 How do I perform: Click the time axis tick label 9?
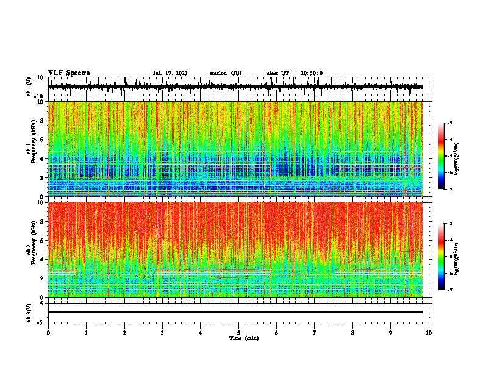[390, 333]
